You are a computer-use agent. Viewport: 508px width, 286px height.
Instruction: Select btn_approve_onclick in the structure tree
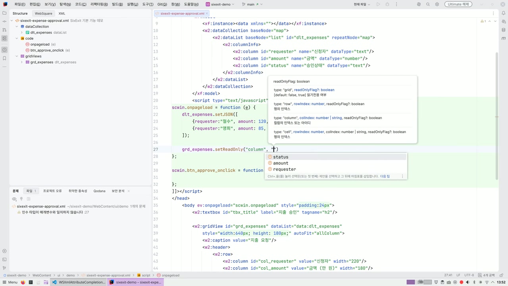pyautogui.click(x=47, y=50)
